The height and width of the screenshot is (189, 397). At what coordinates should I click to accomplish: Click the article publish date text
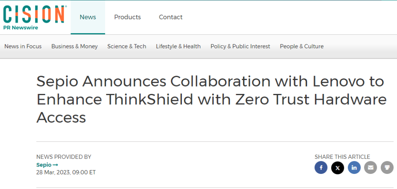[x=66, y=173]
